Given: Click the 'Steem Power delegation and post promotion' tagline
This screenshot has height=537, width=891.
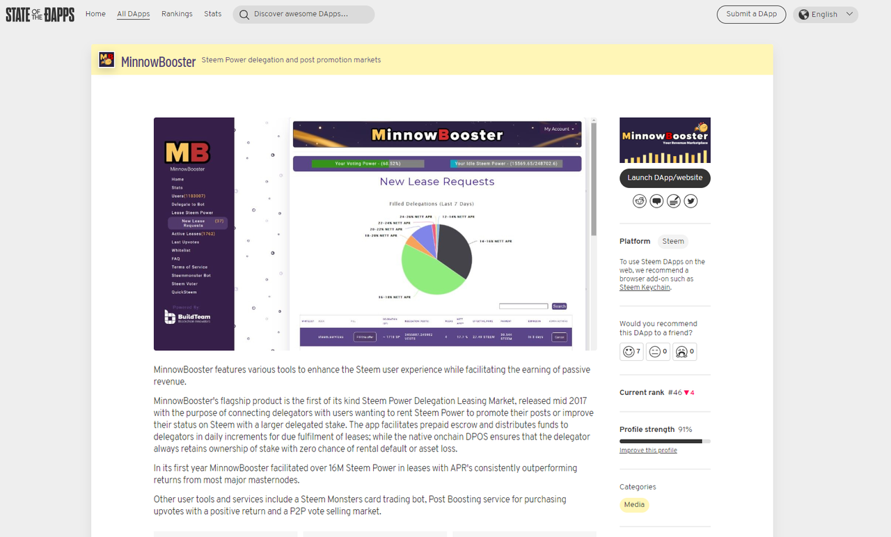Looking at the screenshot, I should 291,60.
